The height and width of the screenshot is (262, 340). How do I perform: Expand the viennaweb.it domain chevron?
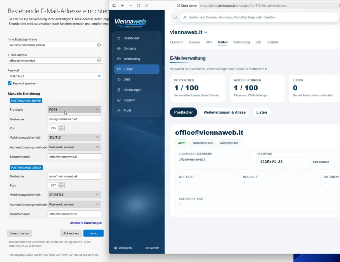point(206,32)
